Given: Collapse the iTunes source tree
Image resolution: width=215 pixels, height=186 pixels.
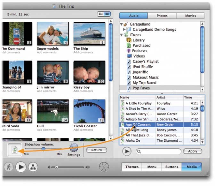Looking at the screenshot, I should (x=121, y=35).
